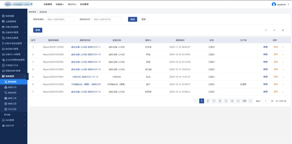Click the spadmin user avatar
This screenshot has height=144, width=292.
coord(274,4)
